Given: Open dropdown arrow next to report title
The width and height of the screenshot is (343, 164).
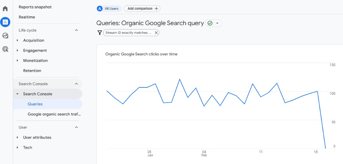Looking at the screenshot, I should (x=217, y=23).
